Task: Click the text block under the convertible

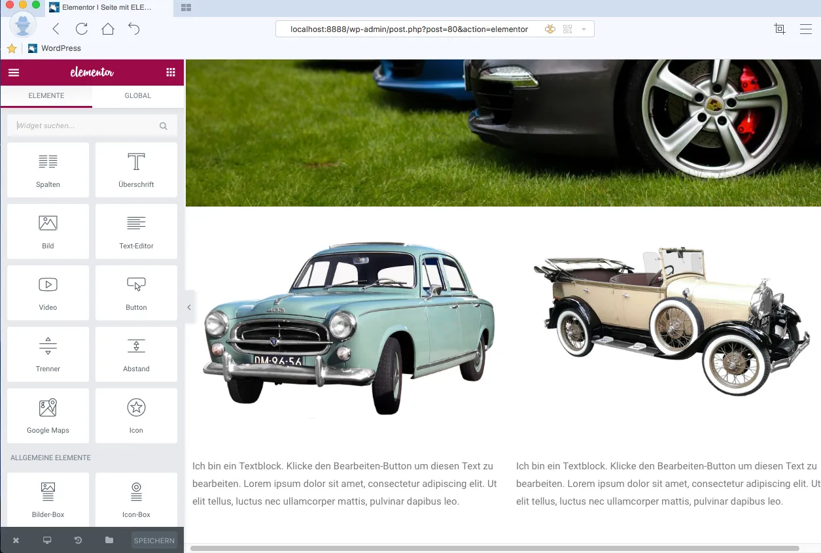Action: coord(668,484)
